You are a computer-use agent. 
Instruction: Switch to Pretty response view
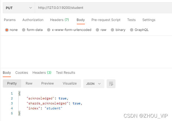tap(12, 83)
